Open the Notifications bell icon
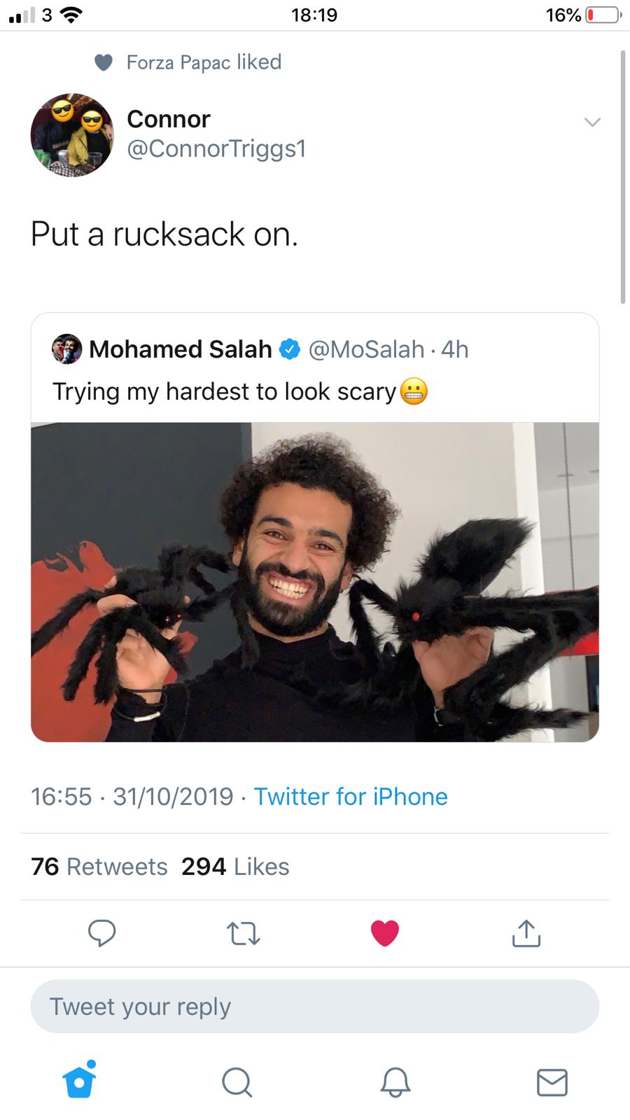The width and height of the screenshot is (630, 1120). point(395,1081)
